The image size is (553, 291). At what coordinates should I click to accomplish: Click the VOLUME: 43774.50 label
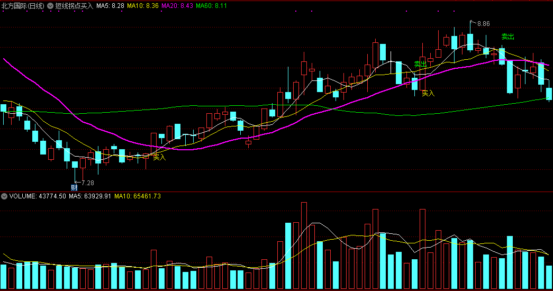(x=38, y=196)
